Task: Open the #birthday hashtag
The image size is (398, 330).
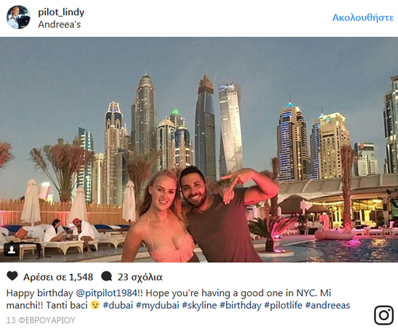Action: click(x=240, y=305)
